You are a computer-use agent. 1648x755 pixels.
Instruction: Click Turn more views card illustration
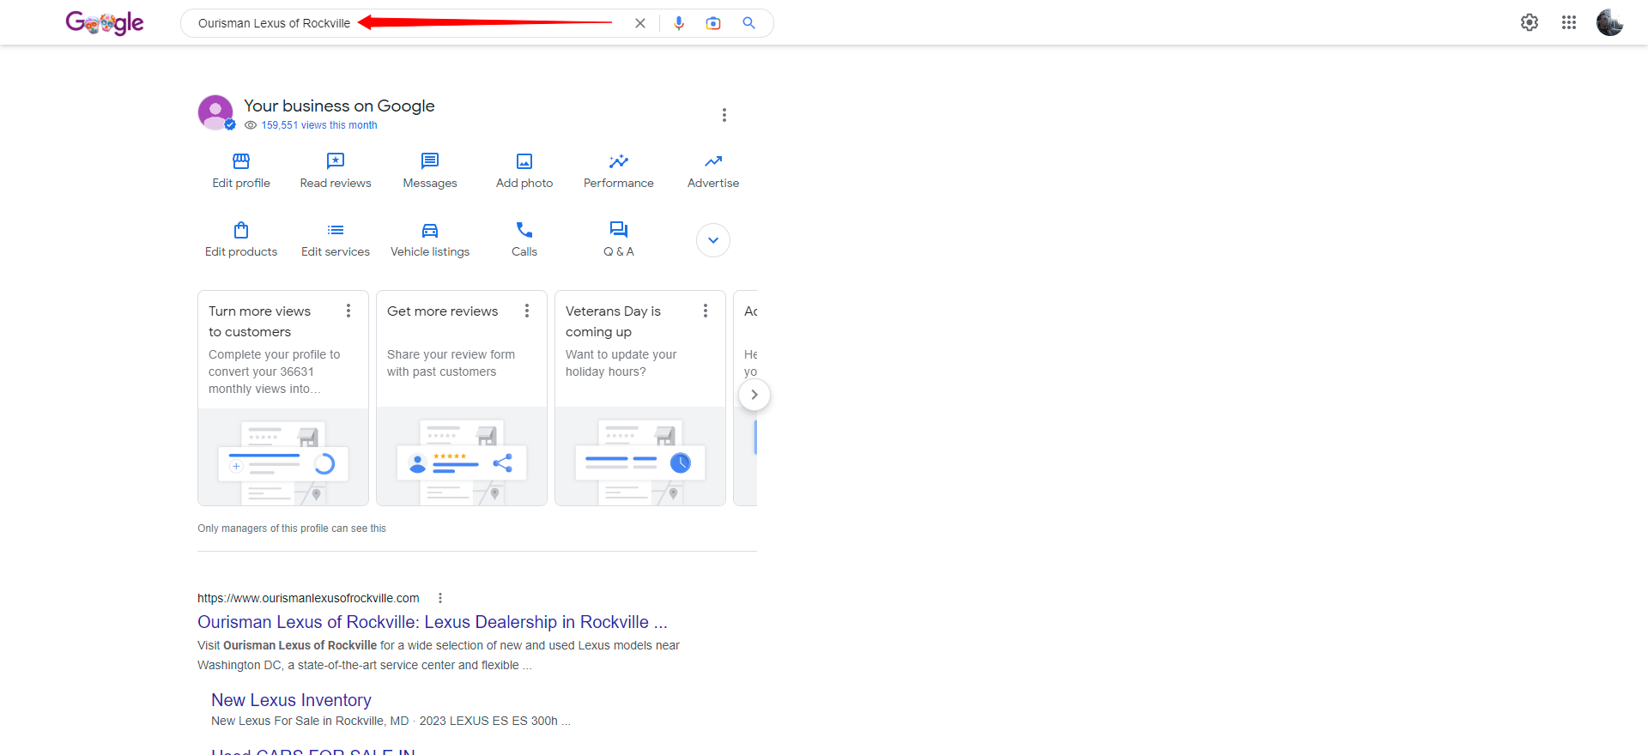tap(283, 457)
